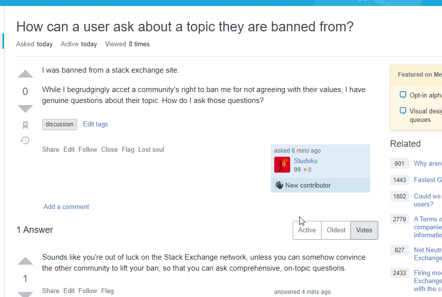Click Studoku's profile avatar
Viewport: 442px width, 297px height.
point(283,164)
